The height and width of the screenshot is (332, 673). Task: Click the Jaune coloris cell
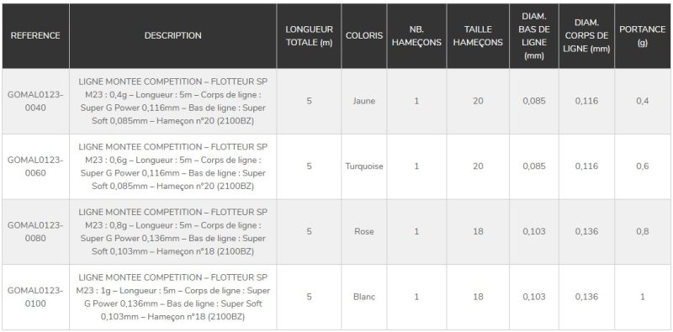364,101
